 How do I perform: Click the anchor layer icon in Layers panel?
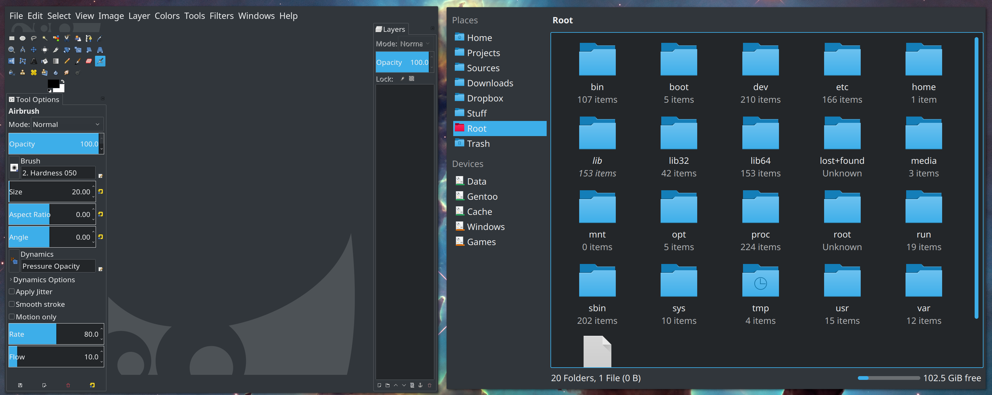pos(420,385)
